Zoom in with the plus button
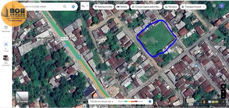Viewport: 229px width, 108px height. click(223, 92)
